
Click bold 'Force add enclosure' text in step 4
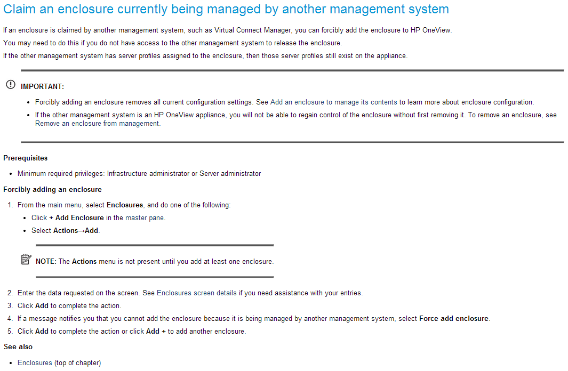click(x=454, y=319)
